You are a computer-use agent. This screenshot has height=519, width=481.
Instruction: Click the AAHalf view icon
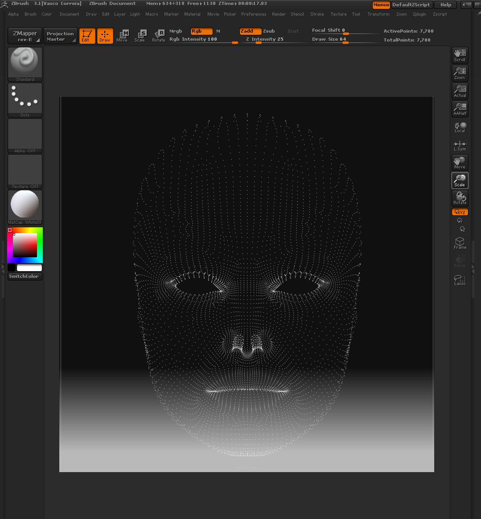[x=460, y=109]
